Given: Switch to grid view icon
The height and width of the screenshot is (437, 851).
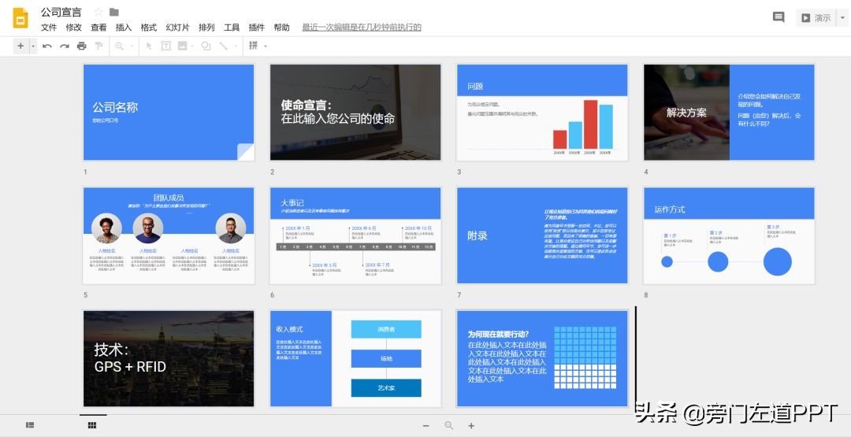Looking at the screenshot, I should 92,426.
